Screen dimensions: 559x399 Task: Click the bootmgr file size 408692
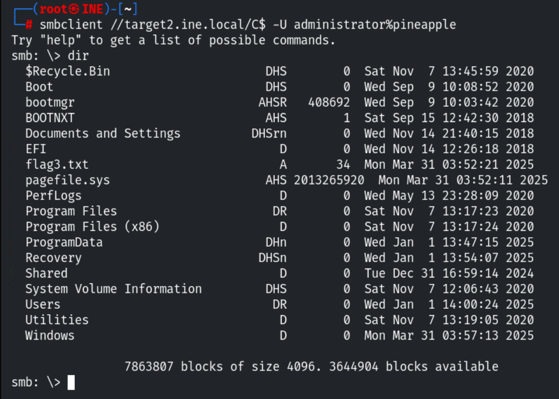tap(329, 102)
